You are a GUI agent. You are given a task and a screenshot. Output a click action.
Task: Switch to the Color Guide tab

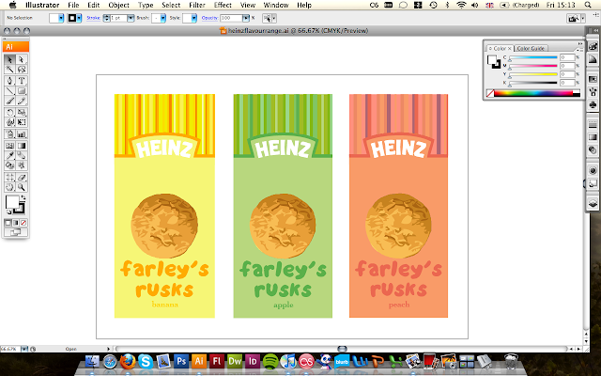point(531,48)
